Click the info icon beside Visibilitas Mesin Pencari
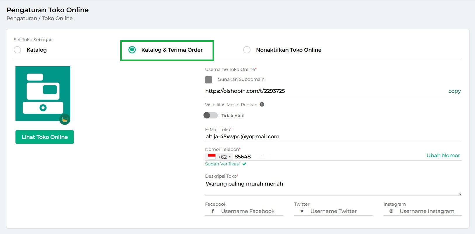The height and width of the screenshot is (234, 475). [262, 104]
